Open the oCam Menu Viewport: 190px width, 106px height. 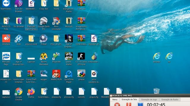pyautogui.click(x=115, y=100)
